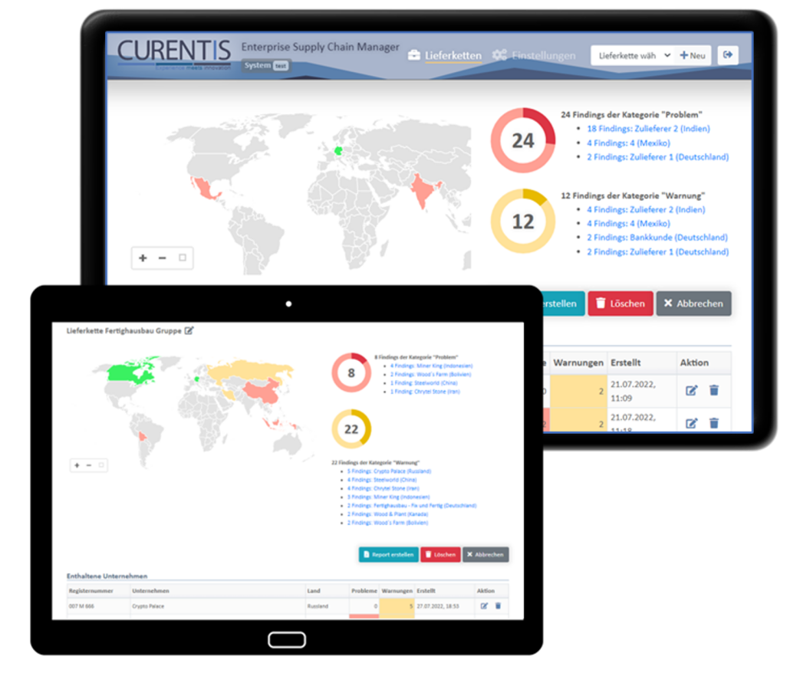This screenshot has width=790, height=676.
Task: Open 2 Findings: Wood & Plant (Kanada) link
Action: (387, 514)
